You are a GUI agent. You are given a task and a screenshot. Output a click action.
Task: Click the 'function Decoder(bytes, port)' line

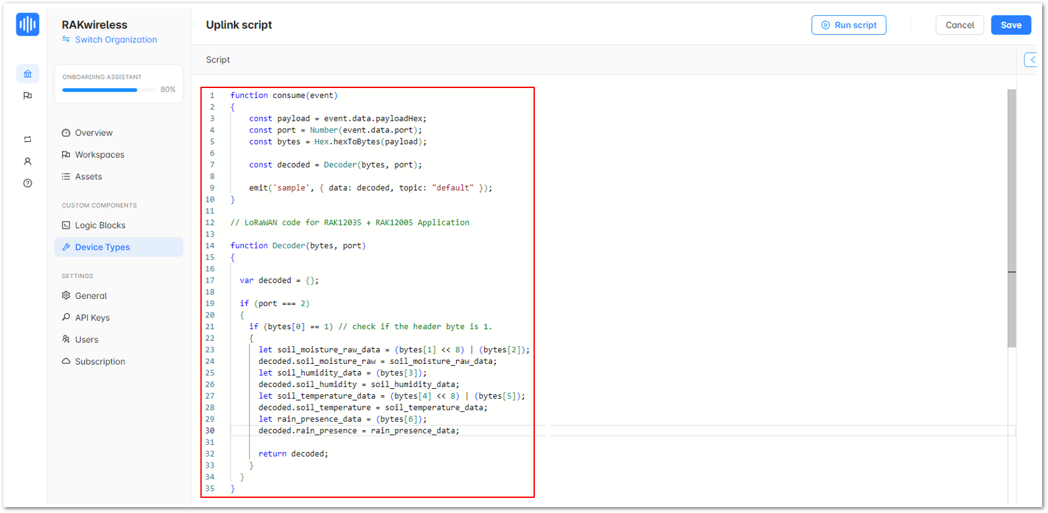298,246
